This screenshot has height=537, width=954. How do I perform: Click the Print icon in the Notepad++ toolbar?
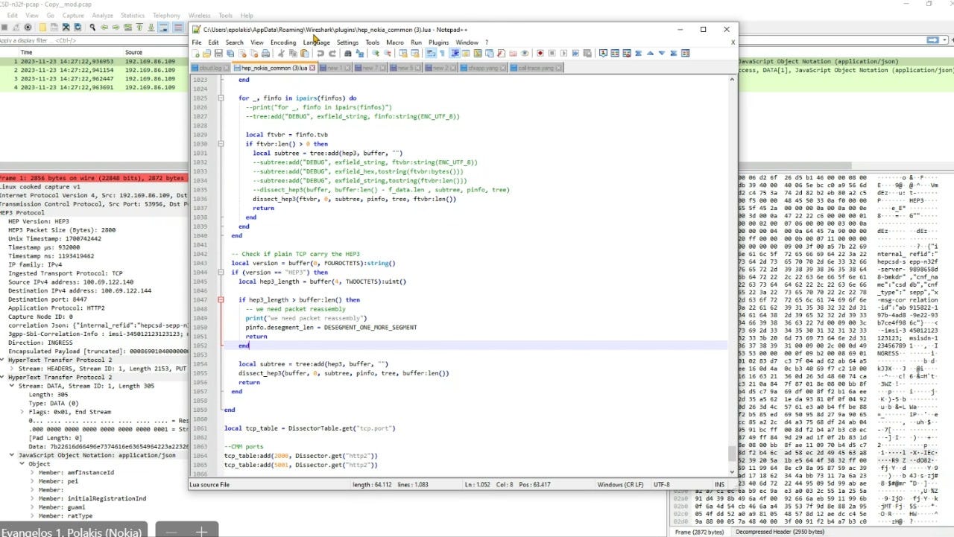266,54
